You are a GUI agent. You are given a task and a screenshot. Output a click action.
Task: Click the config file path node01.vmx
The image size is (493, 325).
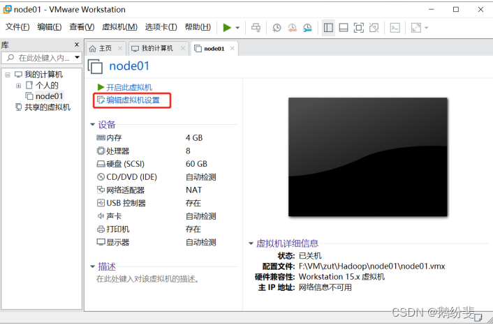tap(371, 266)
